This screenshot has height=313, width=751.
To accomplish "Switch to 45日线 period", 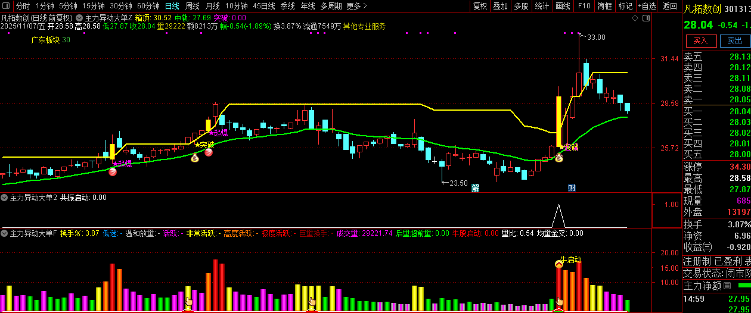I will [x=264, y=6].
